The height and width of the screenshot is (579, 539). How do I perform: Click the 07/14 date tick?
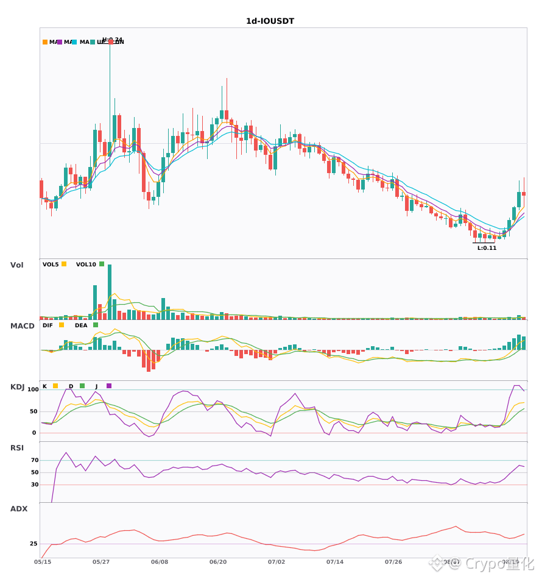click(335, 562)
